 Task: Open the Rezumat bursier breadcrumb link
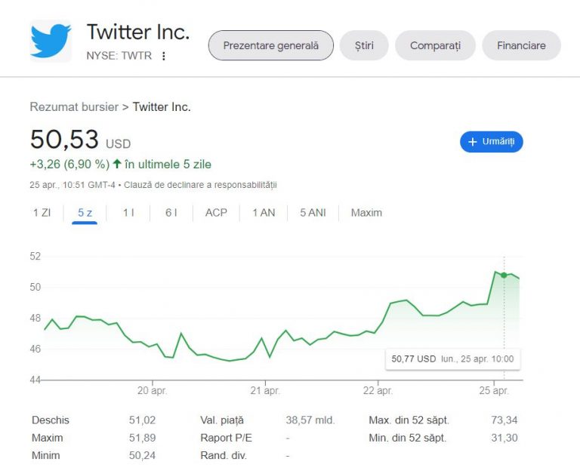pos(74,107)
